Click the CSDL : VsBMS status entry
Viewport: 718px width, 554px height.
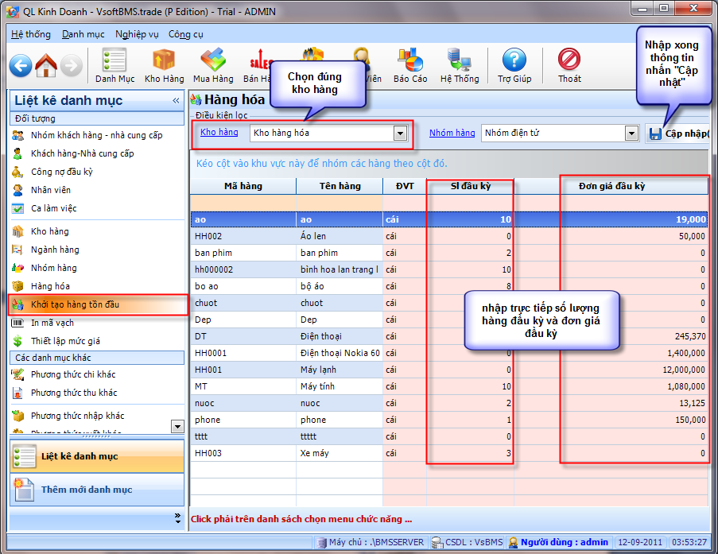pyautogui.click(x=468, y=542)
